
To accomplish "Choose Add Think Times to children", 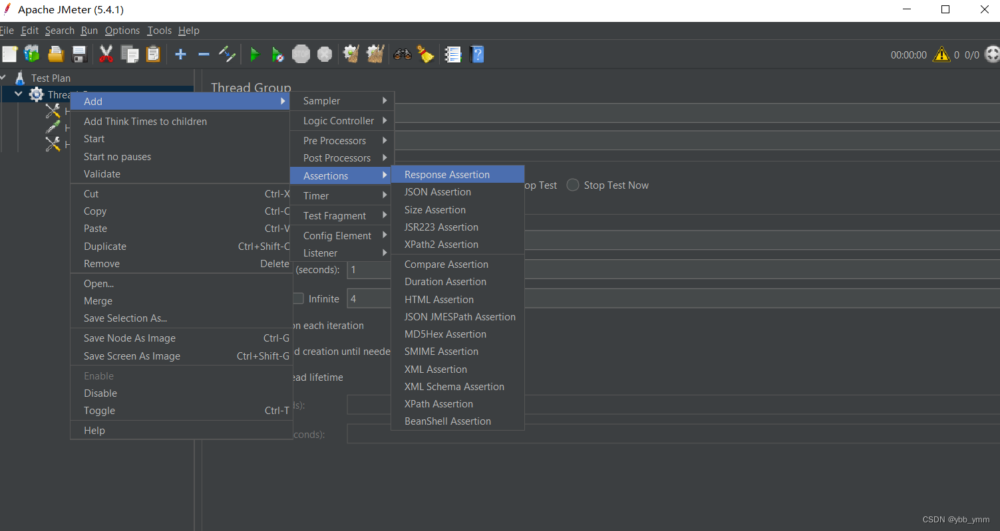I will point(182,121).
